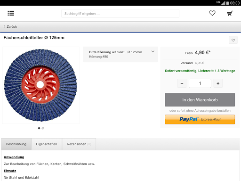The height and width of the screenshot is (181, 241).
Task: Add product to favorites heart button
Action: (233, 40)
